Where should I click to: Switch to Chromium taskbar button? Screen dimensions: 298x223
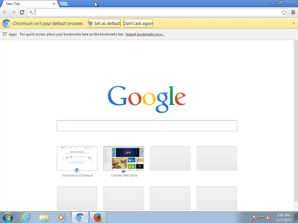(x=80, y=217)
